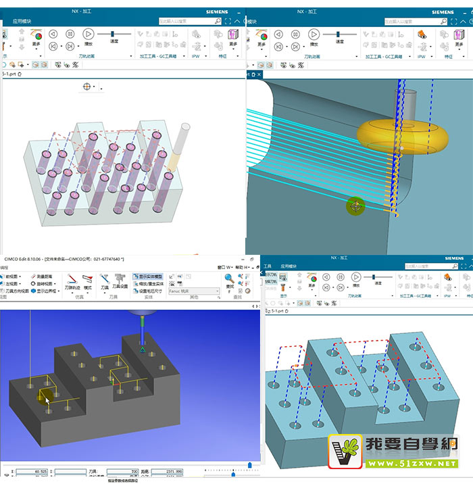
Task: Step backward in bottom-right NX animation
Action: click(x=326, y=277)
